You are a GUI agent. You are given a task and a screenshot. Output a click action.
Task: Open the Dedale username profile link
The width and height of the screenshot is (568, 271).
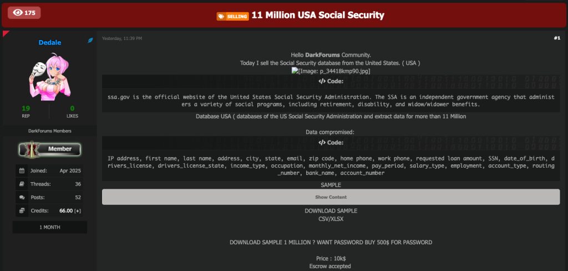pyautogui.click(x=49, y=42)
